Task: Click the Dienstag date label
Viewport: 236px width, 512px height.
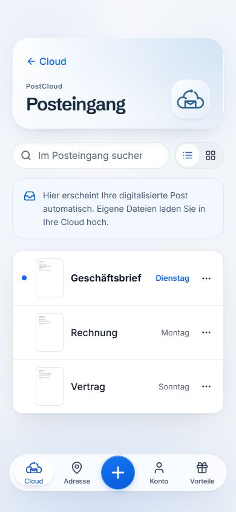Action: point(172,278)
